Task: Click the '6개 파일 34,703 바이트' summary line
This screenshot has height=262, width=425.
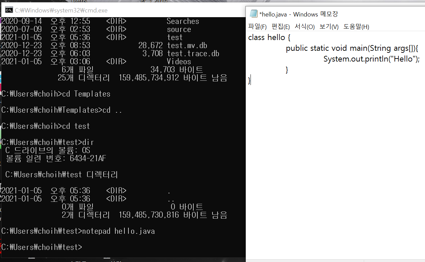Action: click(132, 70)
